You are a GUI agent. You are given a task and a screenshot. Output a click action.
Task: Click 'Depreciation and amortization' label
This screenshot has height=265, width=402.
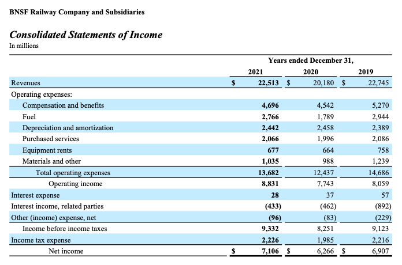point(68,128)
